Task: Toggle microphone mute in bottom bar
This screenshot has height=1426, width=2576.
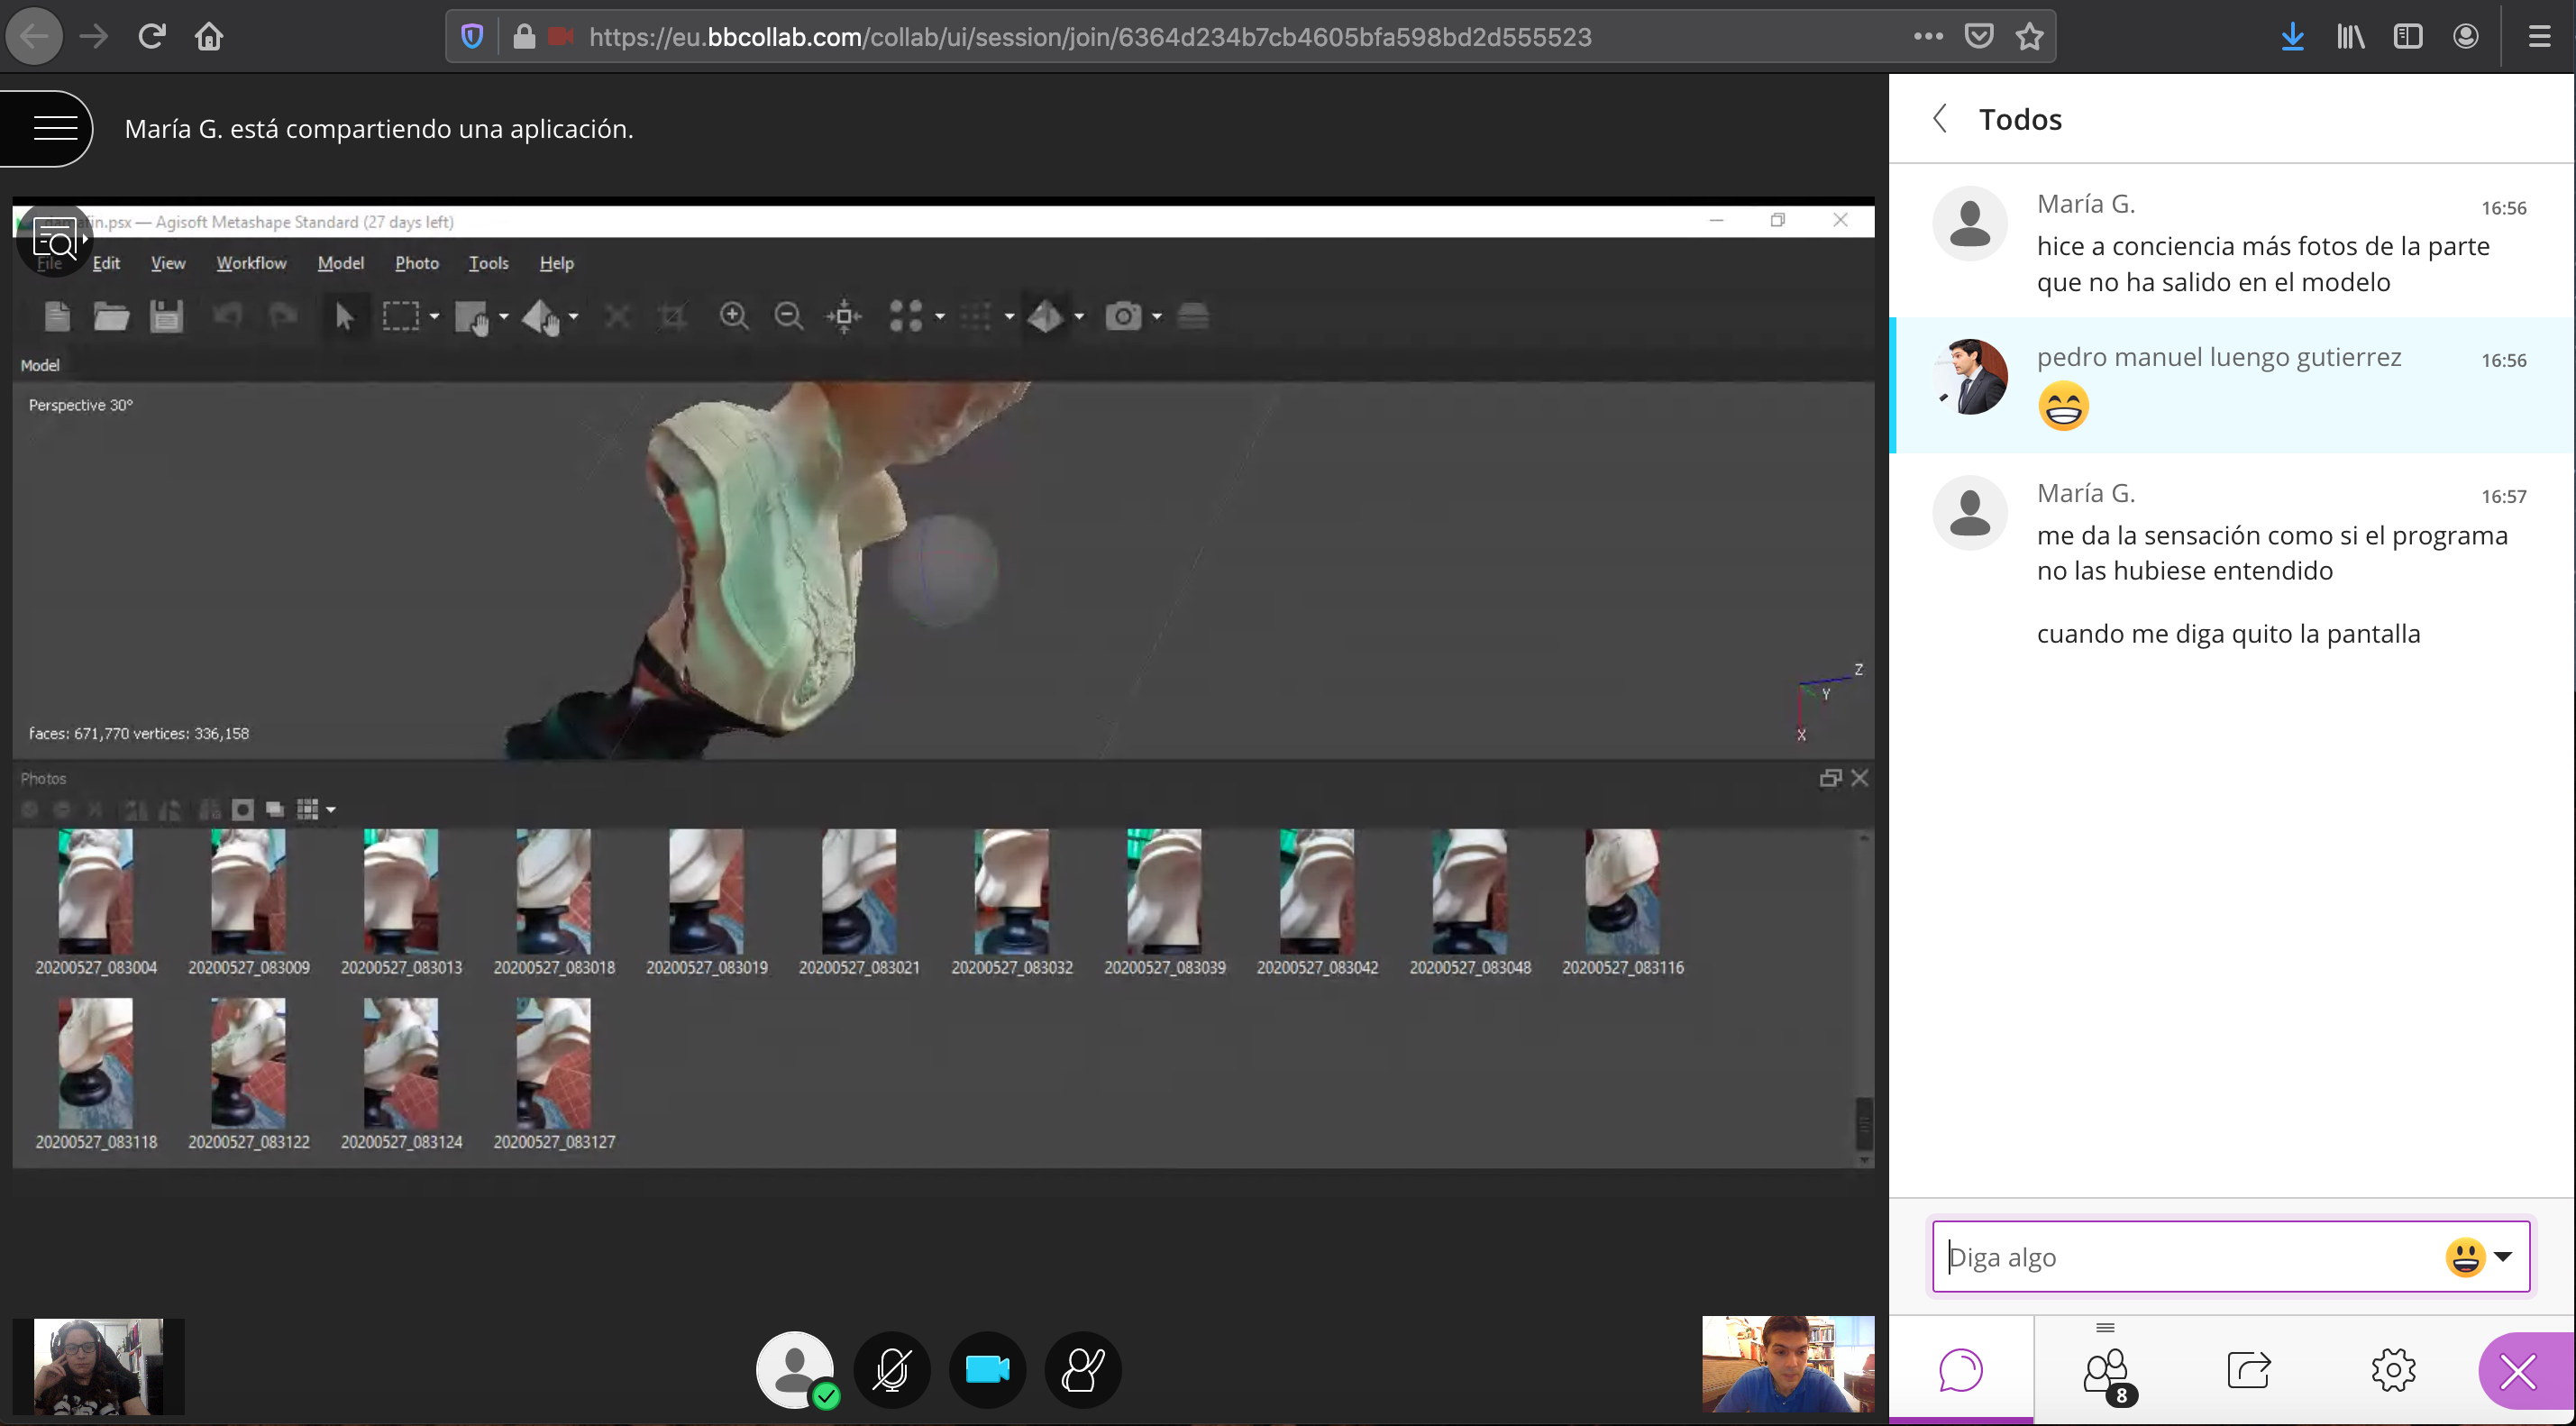Action: tap(891, 1369)
